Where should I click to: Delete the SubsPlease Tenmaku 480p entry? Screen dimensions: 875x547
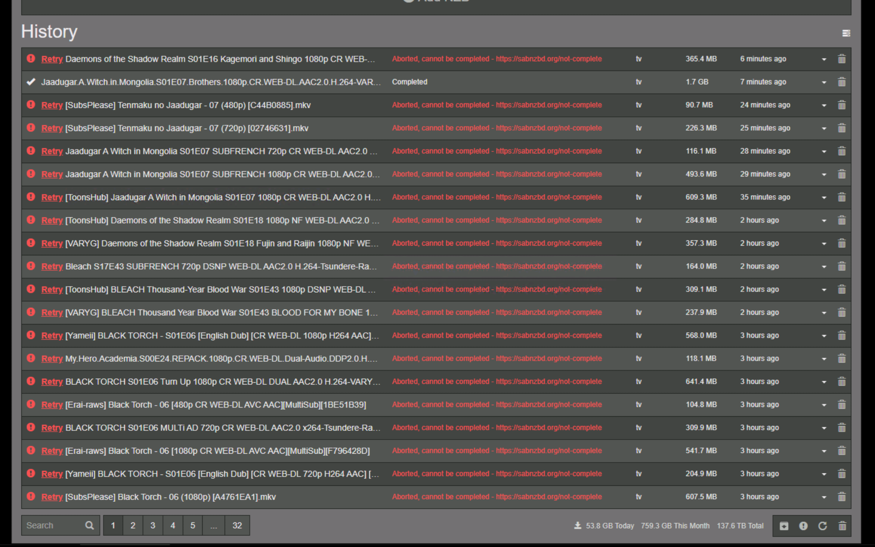coord(842,105)
